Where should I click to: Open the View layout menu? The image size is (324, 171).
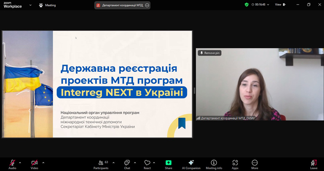[280, 5]
